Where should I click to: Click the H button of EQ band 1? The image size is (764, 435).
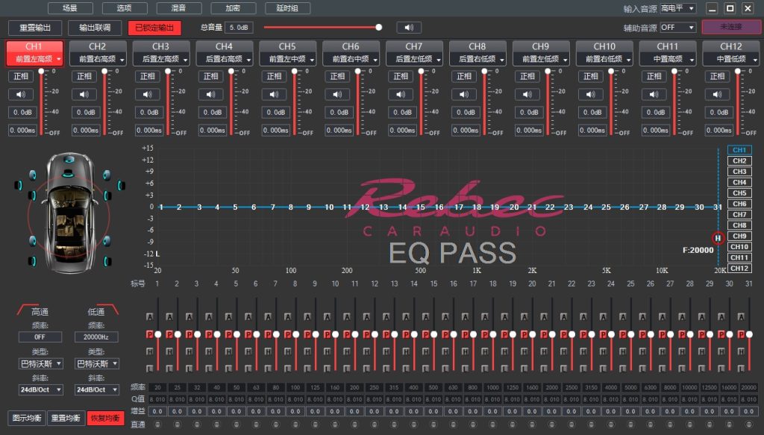point(149,351)
